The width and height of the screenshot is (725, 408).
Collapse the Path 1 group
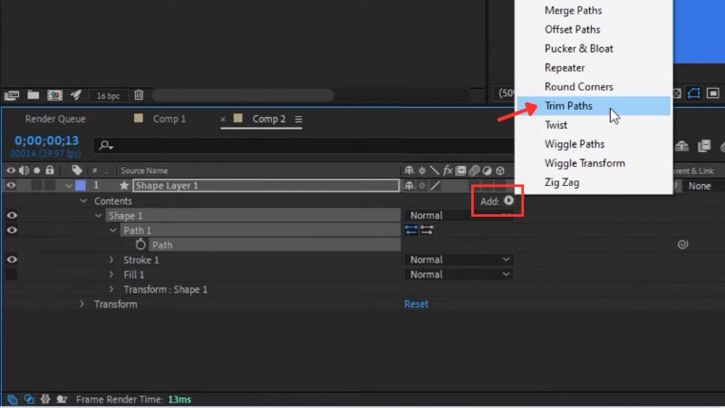pyautogui.click(x=112, y=230)
